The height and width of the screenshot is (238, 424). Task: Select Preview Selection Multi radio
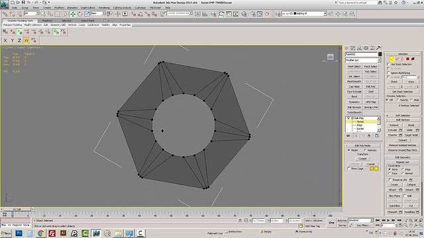411,100
